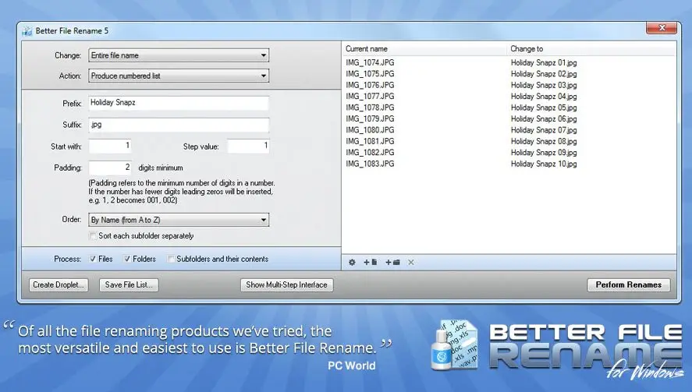The image size is (692, 392).
Task: Click the Change to column header
Action: tap(527, 49)
